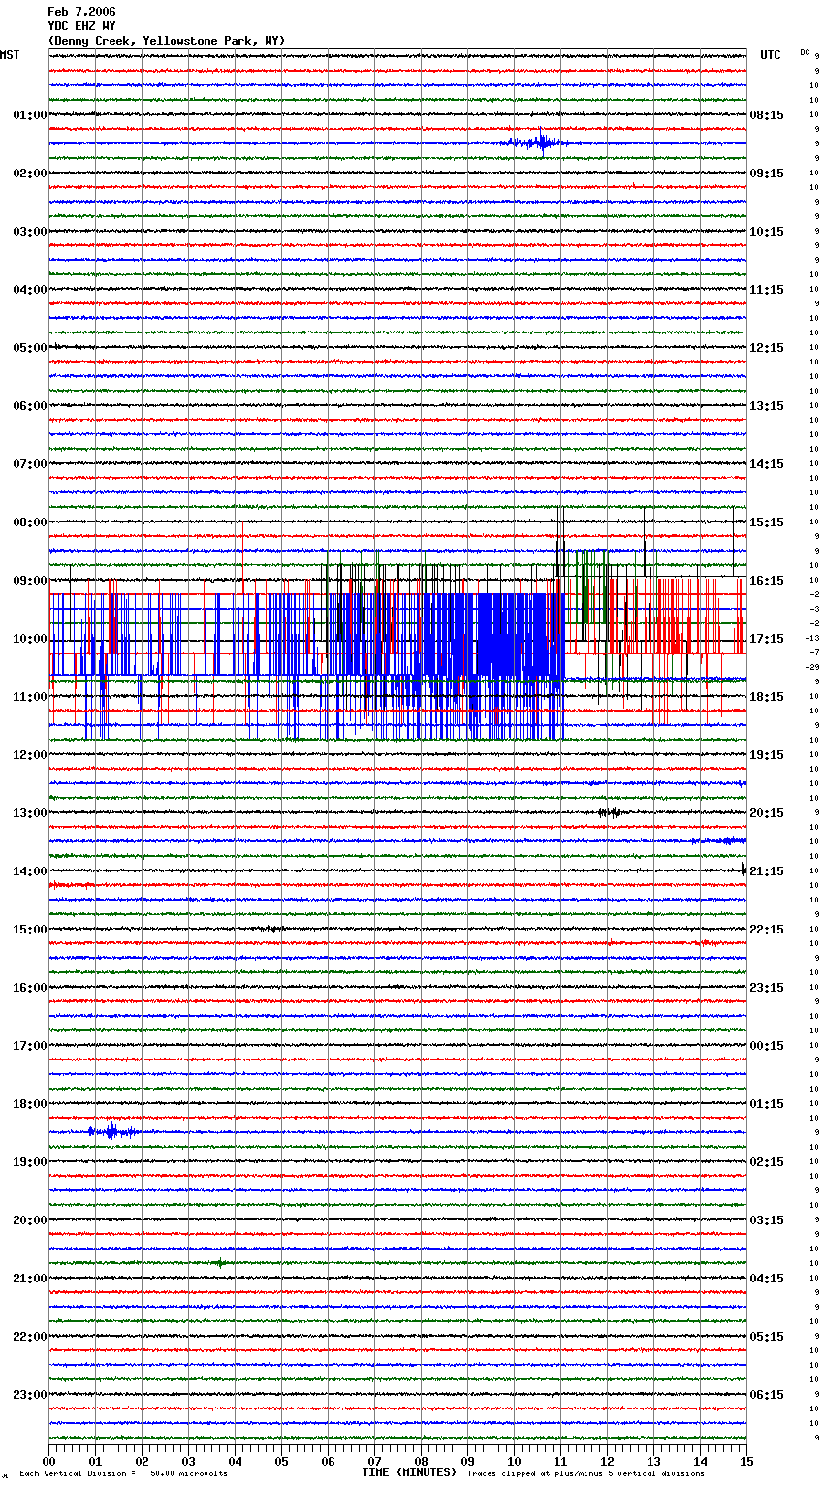Click the DC offset value -13
This screenshot has width=824, height=1487.
point(813,638)
